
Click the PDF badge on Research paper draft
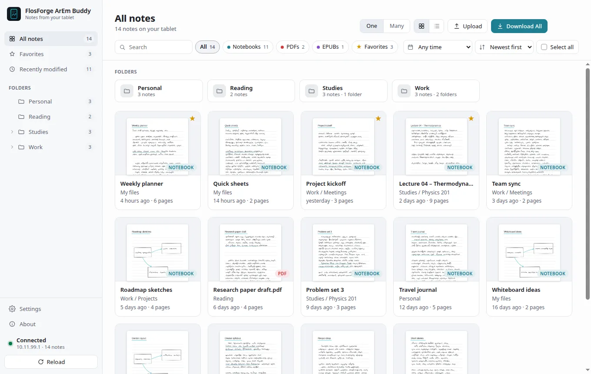(282, 274)
